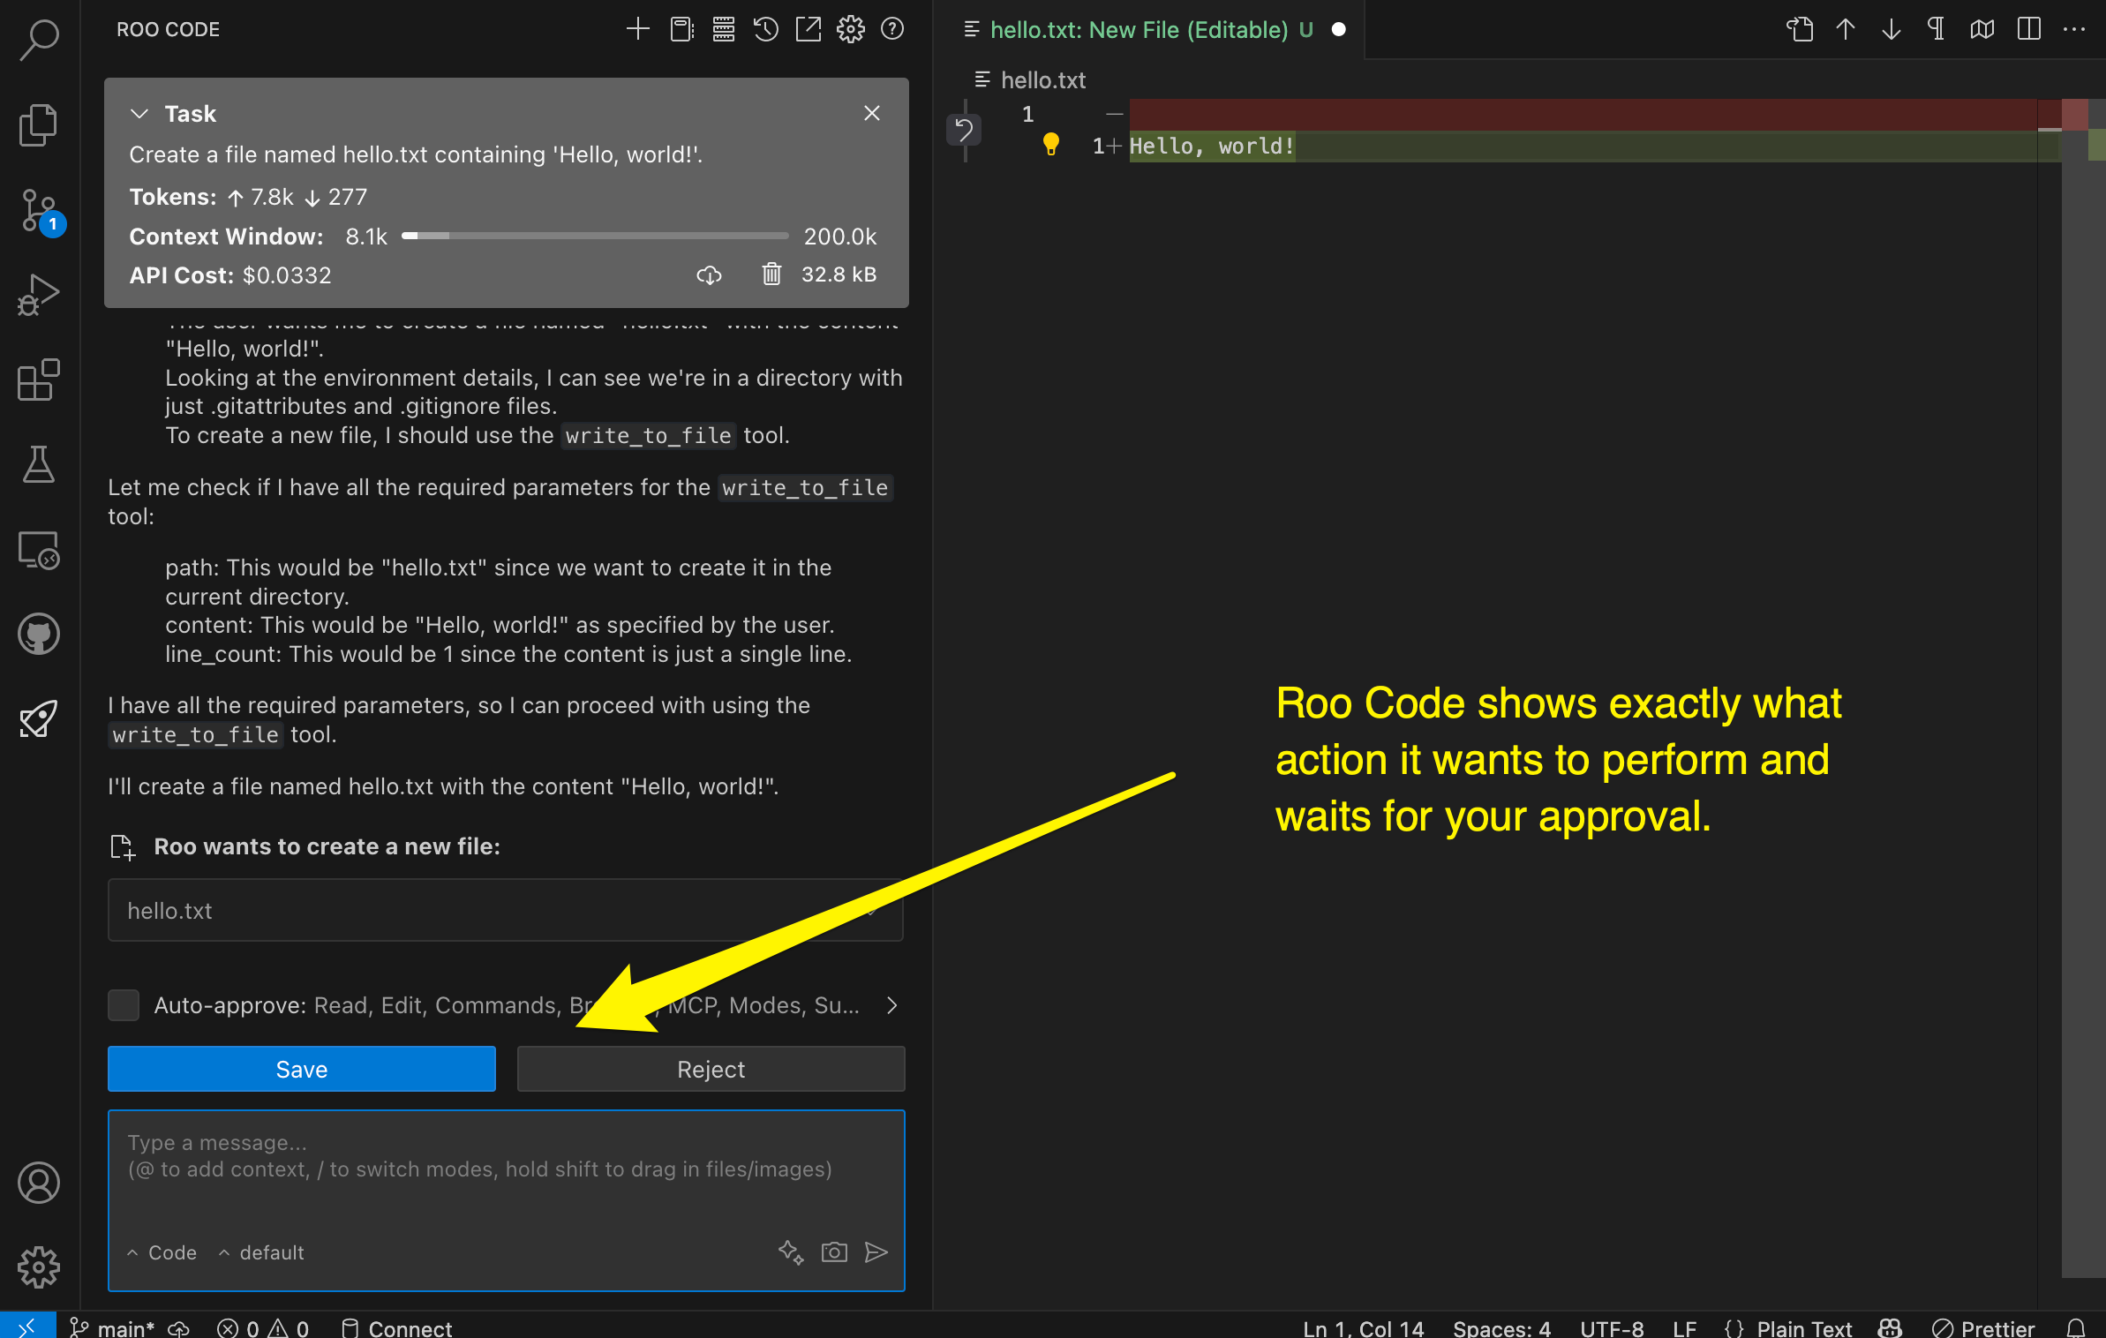This screenshot has width=2106, height=1338.
Task: Click the send message arrow
Action: tap(877, 1252)
